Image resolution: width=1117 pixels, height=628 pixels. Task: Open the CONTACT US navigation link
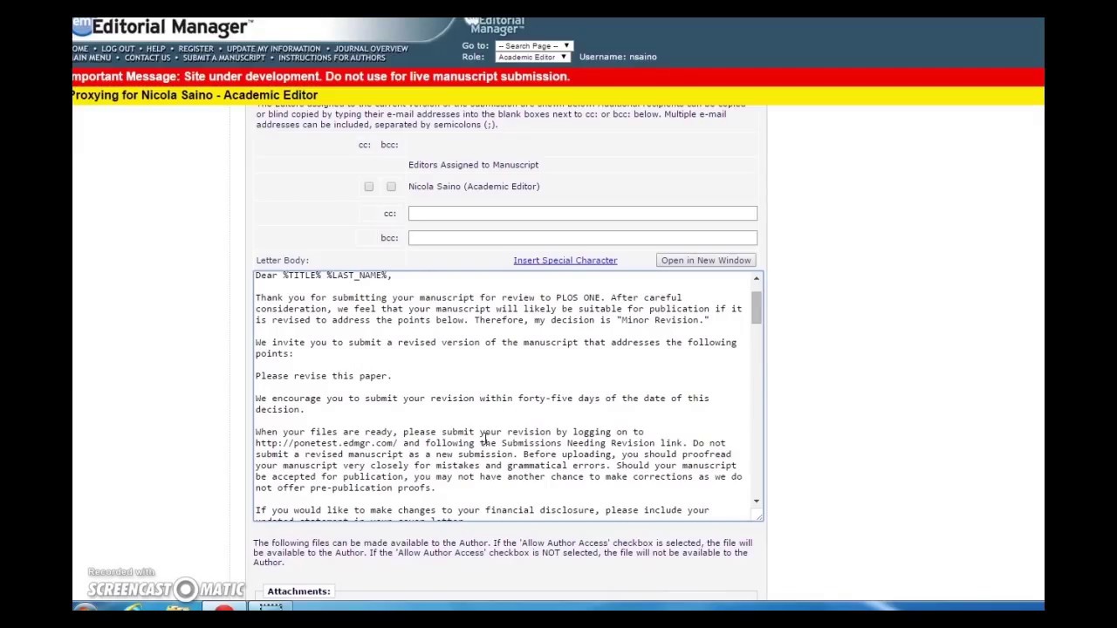click(x=147, y=58)
